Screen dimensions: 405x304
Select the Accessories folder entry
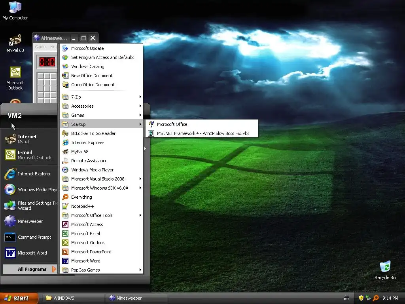(x=101, y=106)
